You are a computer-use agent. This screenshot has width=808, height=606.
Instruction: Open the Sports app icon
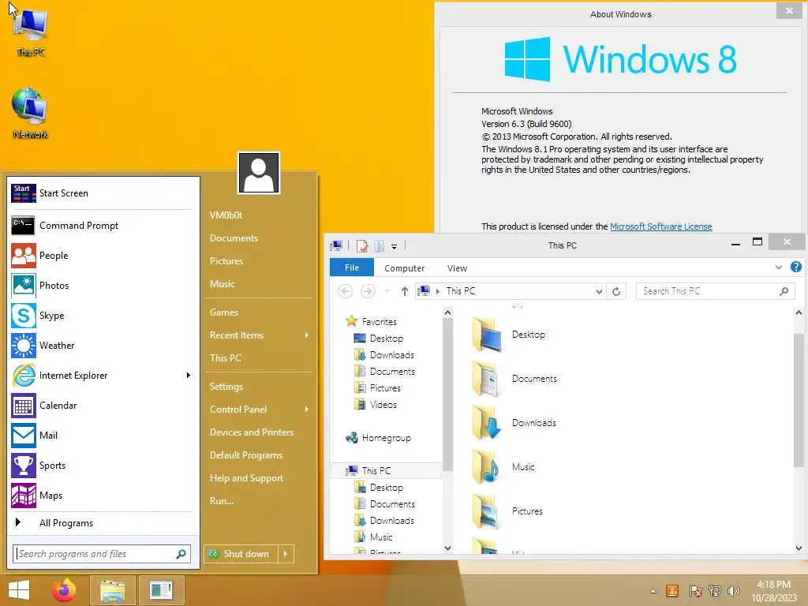(24, 466)
